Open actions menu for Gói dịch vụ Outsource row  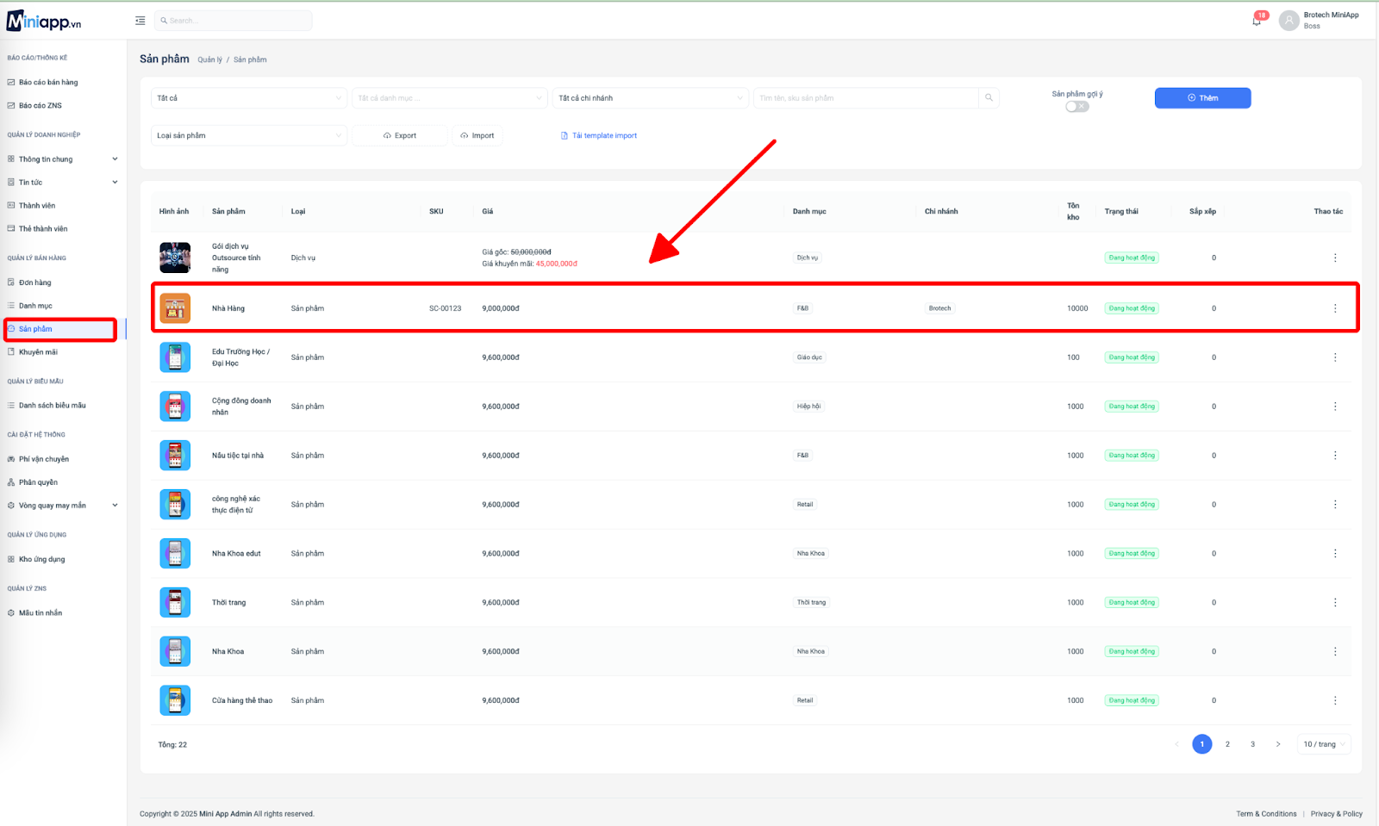(x=1335, y=258)
